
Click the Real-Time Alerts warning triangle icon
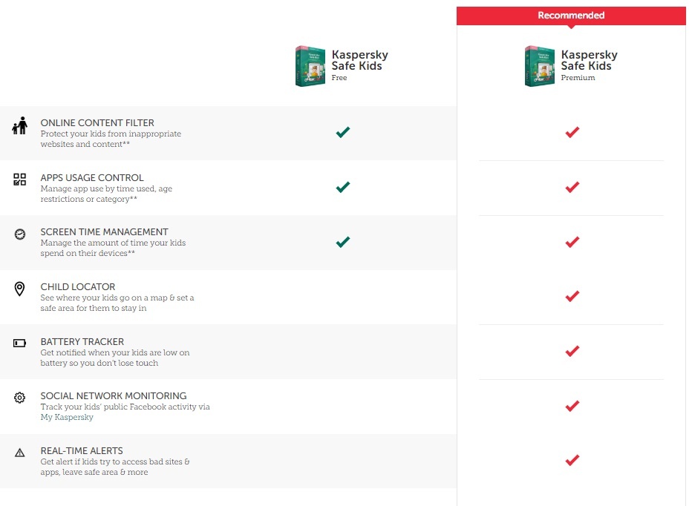tap(20, 452)
